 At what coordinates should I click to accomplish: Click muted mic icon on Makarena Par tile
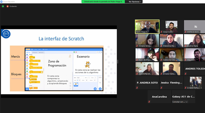[x=162, y=46]
